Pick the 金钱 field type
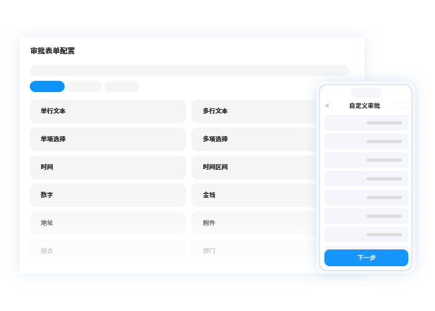The width and height of the screenshot is (435, 311). coord(254,195)
